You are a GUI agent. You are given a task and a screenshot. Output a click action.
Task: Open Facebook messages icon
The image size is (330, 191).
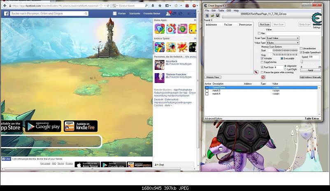[174, 14]
